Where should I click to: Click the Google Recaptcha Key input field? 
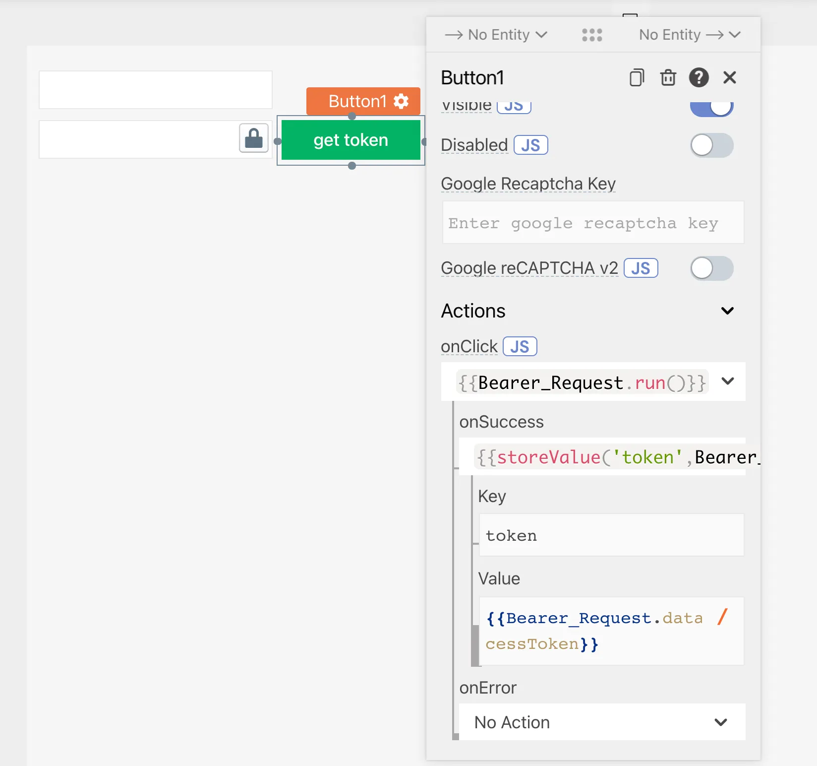tap(592, 223)
